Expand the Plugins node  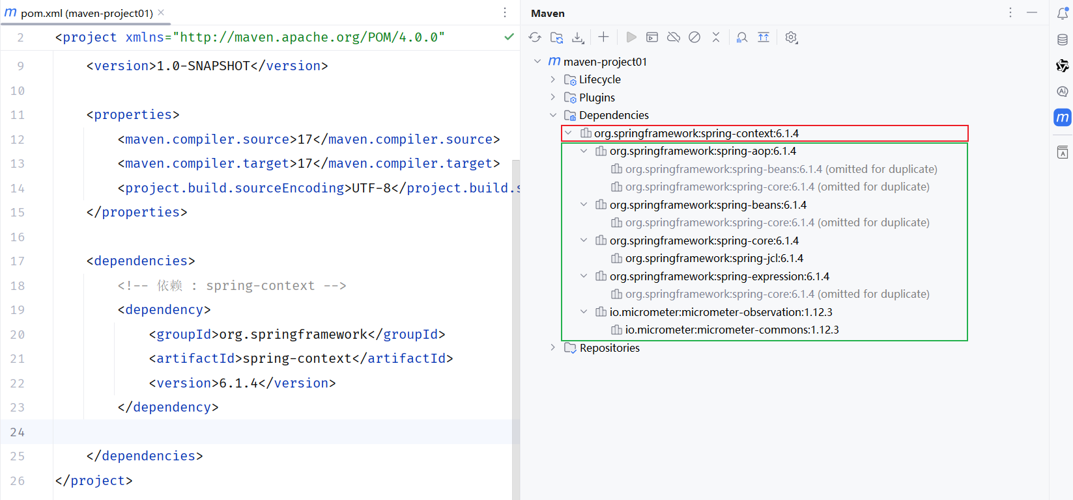(553, 98)
